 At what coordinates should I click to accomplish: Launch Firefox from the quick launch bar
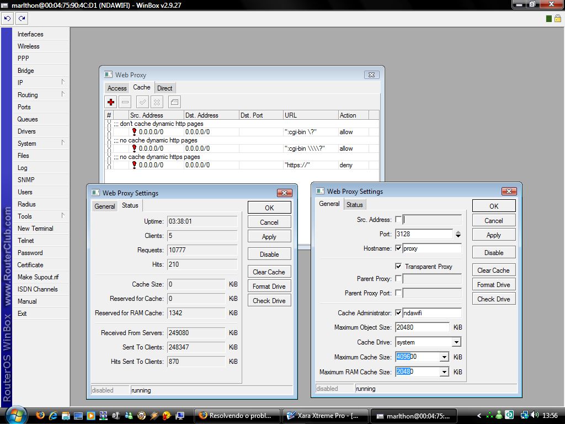[x=40, y=415]
